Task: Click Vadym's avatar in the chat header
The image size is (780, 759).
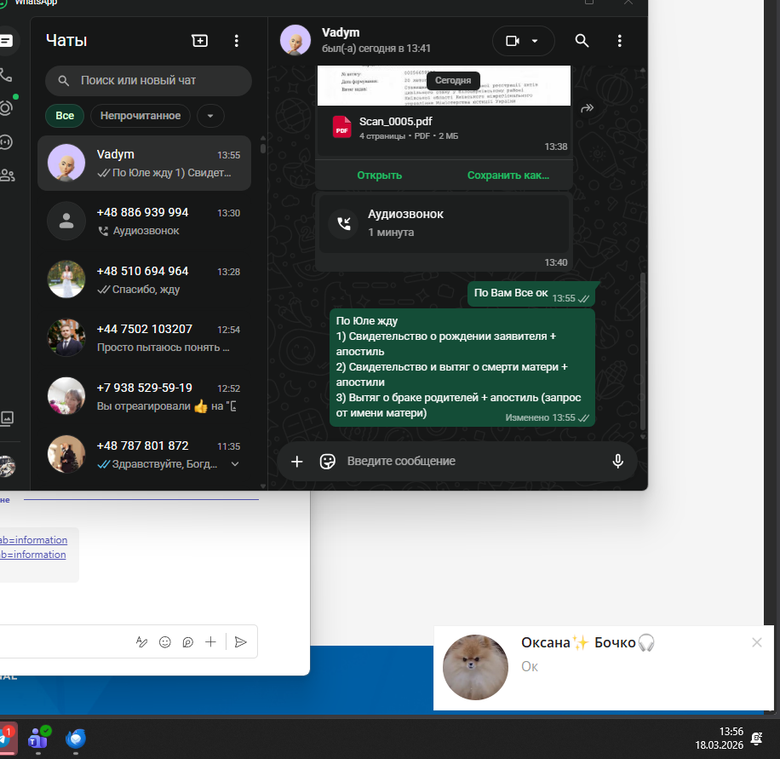Action: (x=295, y=40)
